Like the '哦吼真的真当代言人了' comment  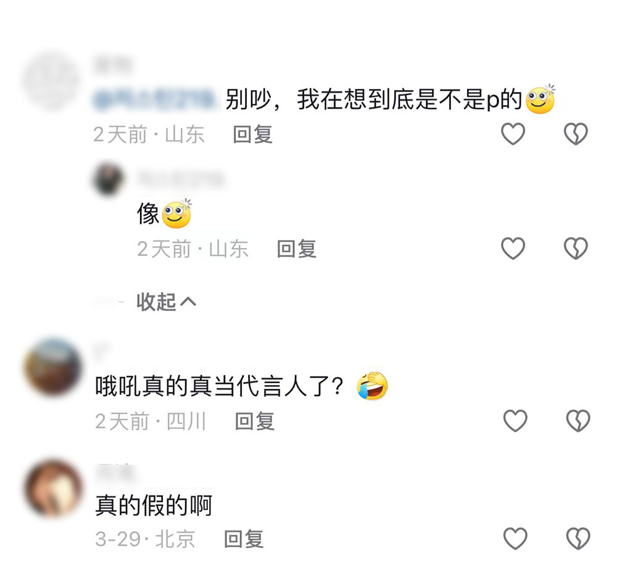point(515,421)
